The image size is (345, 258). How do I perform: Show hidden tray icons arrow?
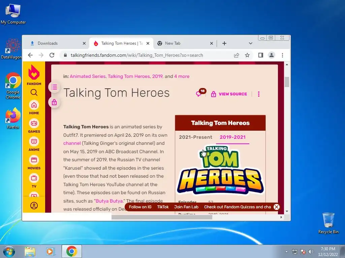click(x=286, y=252)
